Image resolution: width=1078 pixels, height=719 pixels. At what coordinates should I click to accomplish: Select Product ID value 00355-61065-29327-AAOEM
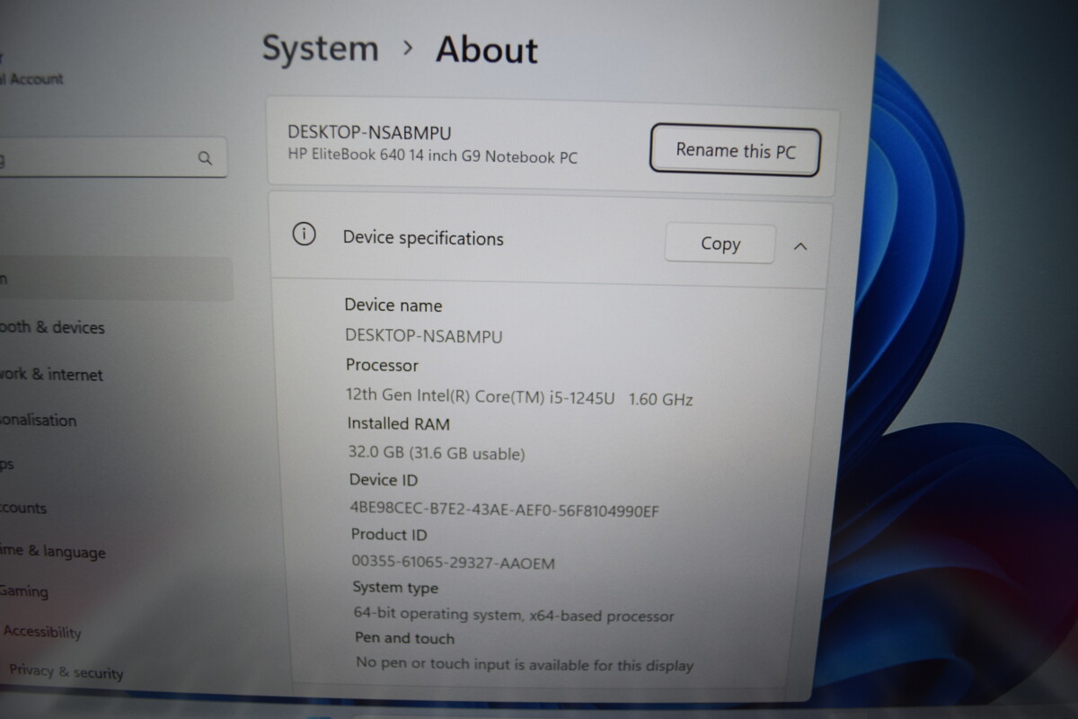[x=454, y=564]
